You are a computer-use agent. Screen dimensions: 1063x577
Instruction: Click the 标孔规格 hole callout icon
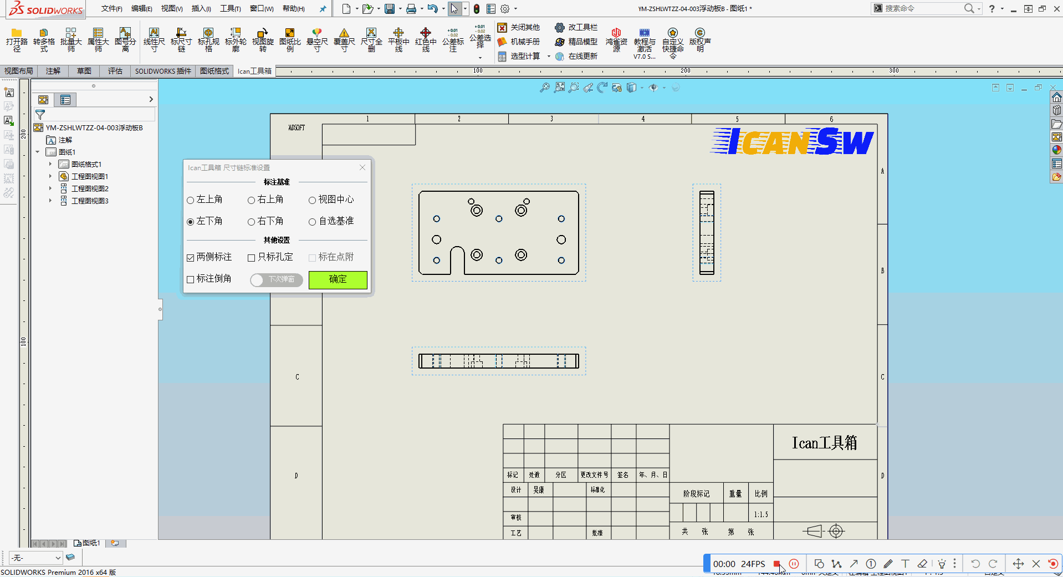coord(208,33)
